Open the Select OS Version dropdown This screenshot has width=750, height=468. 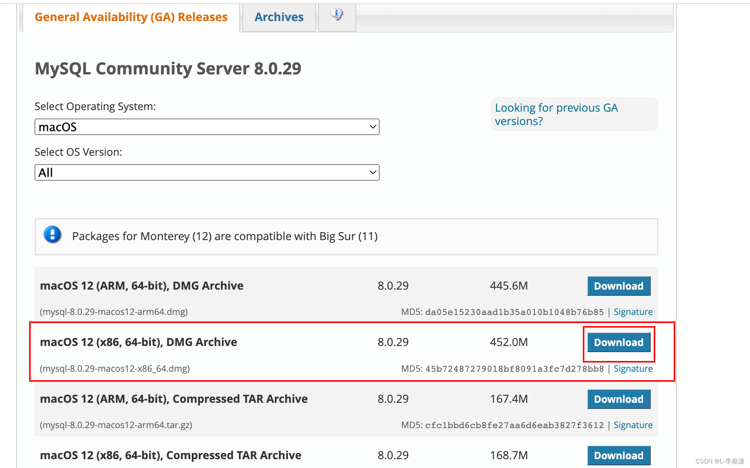click(207, 173)
